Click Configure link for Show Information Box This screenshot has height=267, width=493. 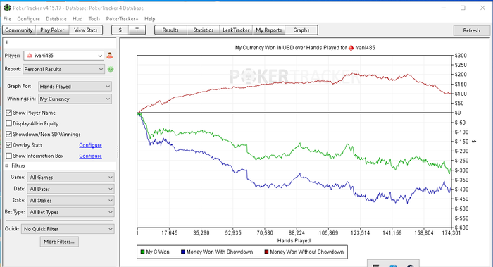coord(90,156)
